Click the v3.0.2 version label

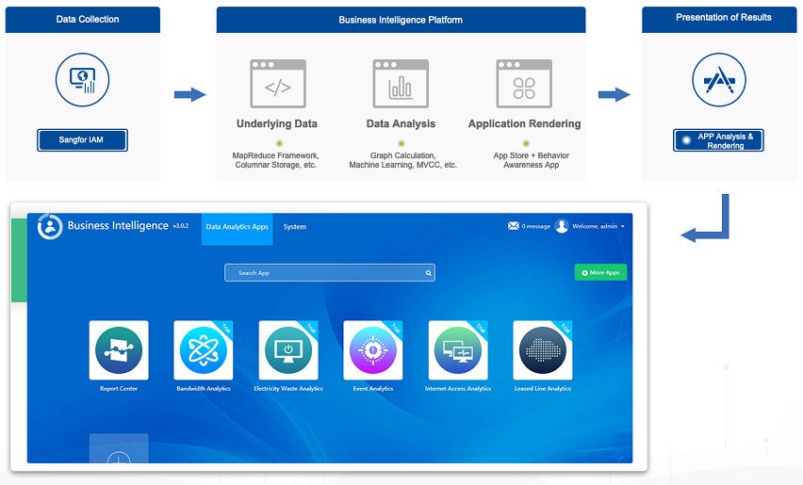(181, 226)
